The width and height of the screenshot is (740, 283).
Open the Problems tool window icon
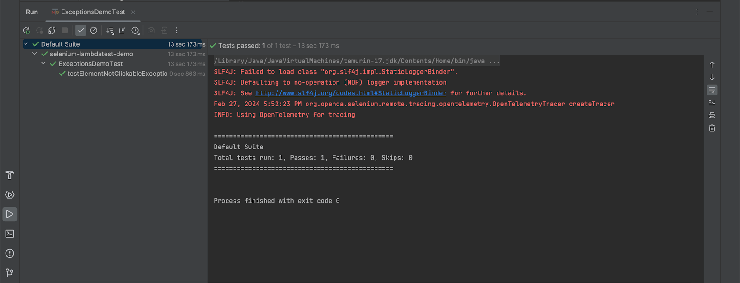point(10,253)
